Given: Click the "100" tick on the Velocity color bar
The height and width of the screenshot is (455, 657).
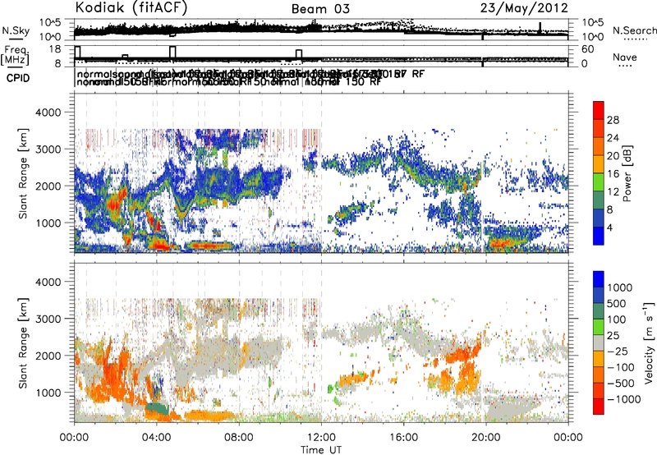Looking at the screenshot, I should click(x=617, y=319).
